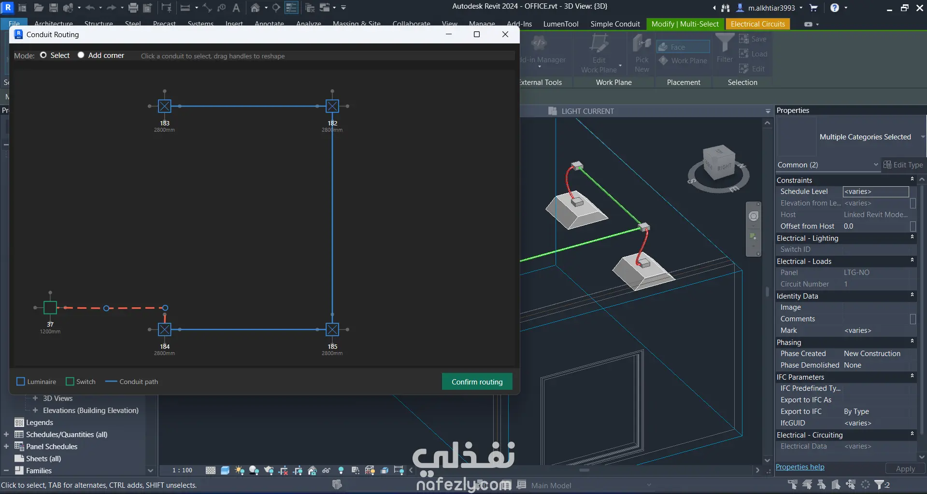Collapse the IFC Parameters properties group
The height and width of the screenshot is (494, 927).
coord(912,376)
